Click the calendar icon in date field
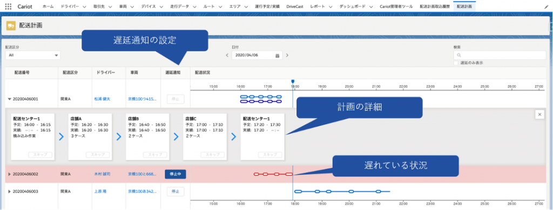 click(277, 55)
